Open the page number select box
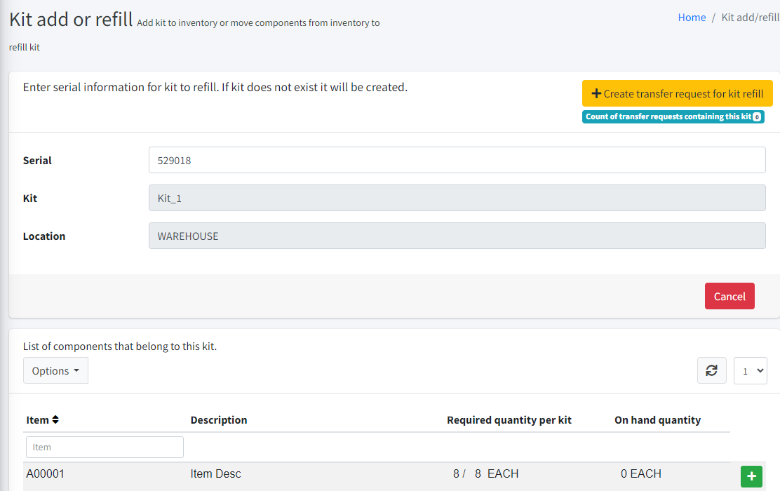 coord(750,370)
